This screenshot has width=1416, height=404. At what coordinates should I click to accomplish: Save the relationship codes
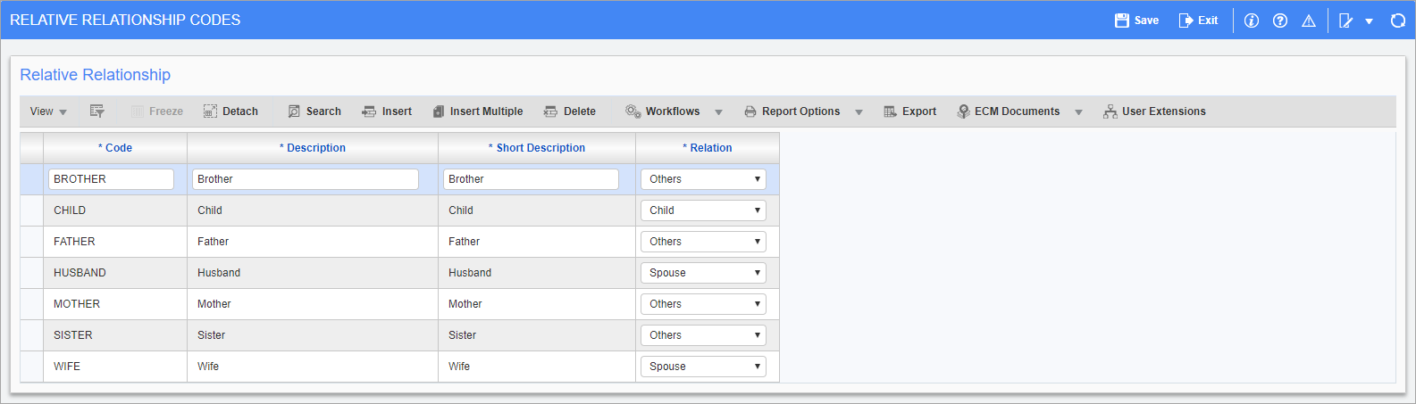coord(1136,21)
